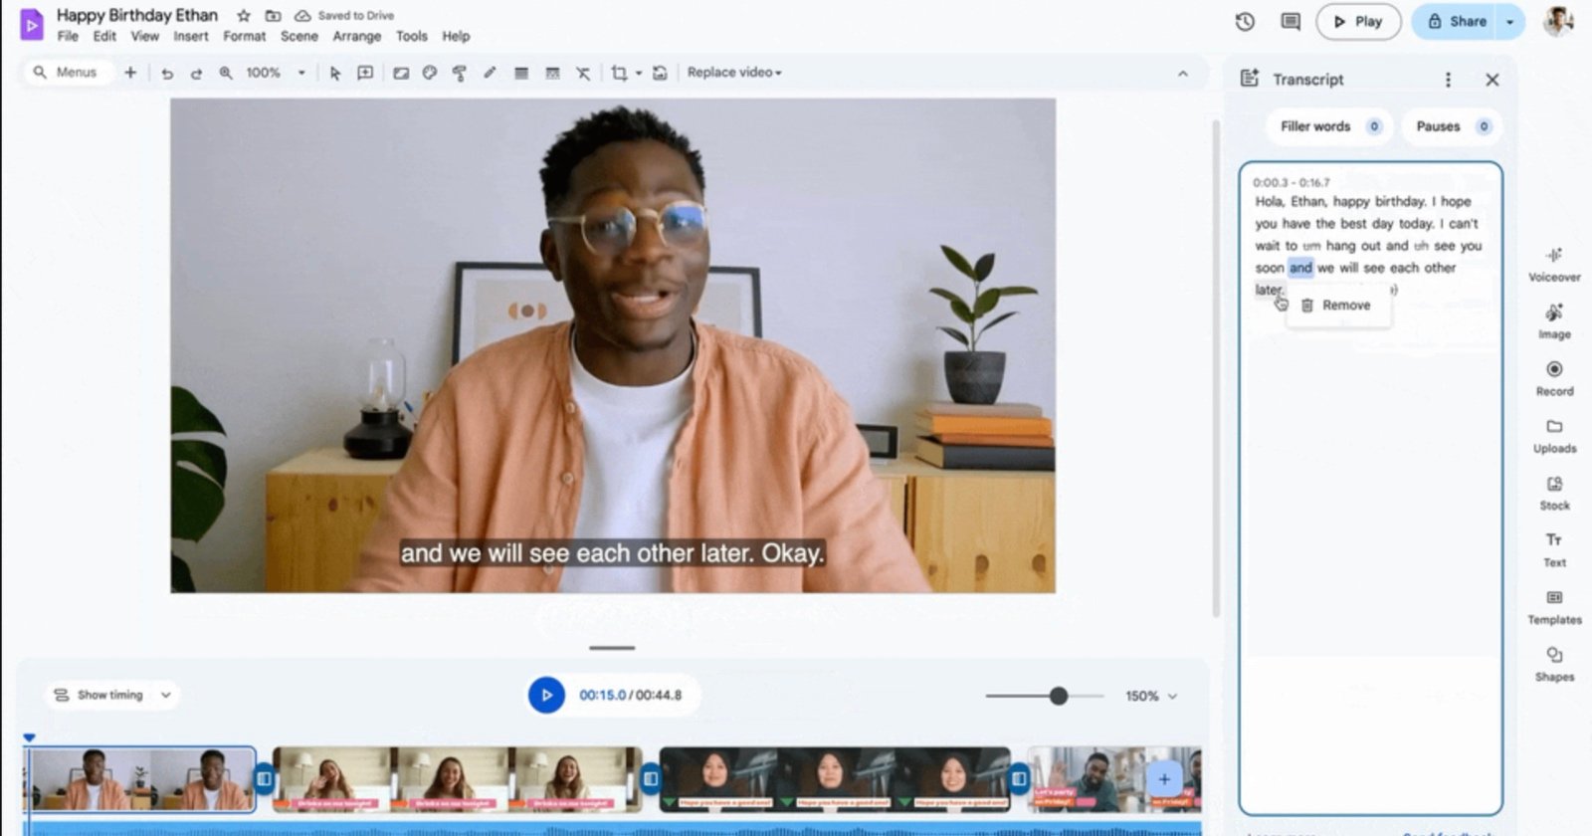Image resolution: width=1592 pixels, height=836 pixels.
Task: Click the timeline zoom slider handle
Action: (1059, 696)
